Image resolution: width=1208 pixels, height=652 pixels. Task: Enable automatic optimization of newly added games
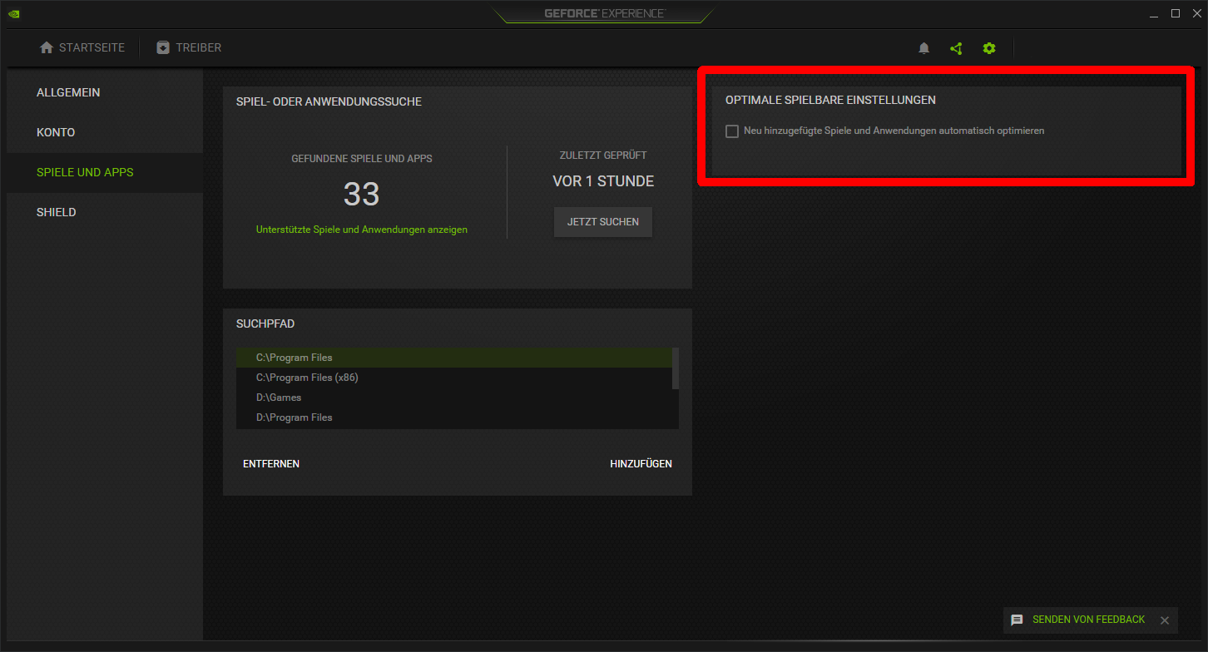[732, 131]
